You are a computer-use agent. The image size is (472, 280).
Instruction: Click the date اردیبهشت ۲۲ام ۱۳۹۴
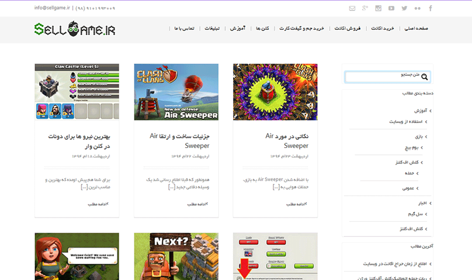point(190,157)
